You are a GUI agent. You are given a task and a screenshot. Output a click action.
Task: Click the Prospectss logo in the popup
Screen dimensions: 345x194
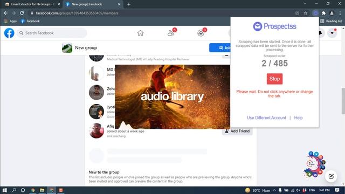[x=274, y=26]
